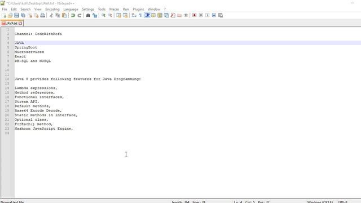Open the Plugins menu
Screen dimensions: 361x203
(x=138, y=9)
